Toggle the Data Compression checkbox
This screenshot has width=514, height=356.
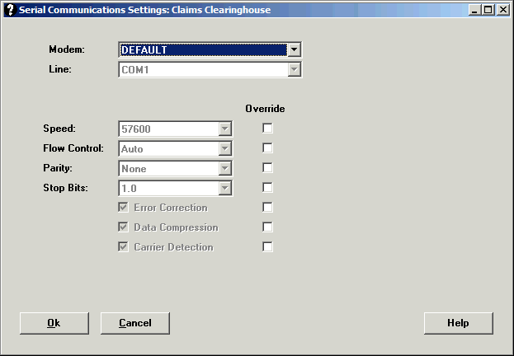coord(124,227)
